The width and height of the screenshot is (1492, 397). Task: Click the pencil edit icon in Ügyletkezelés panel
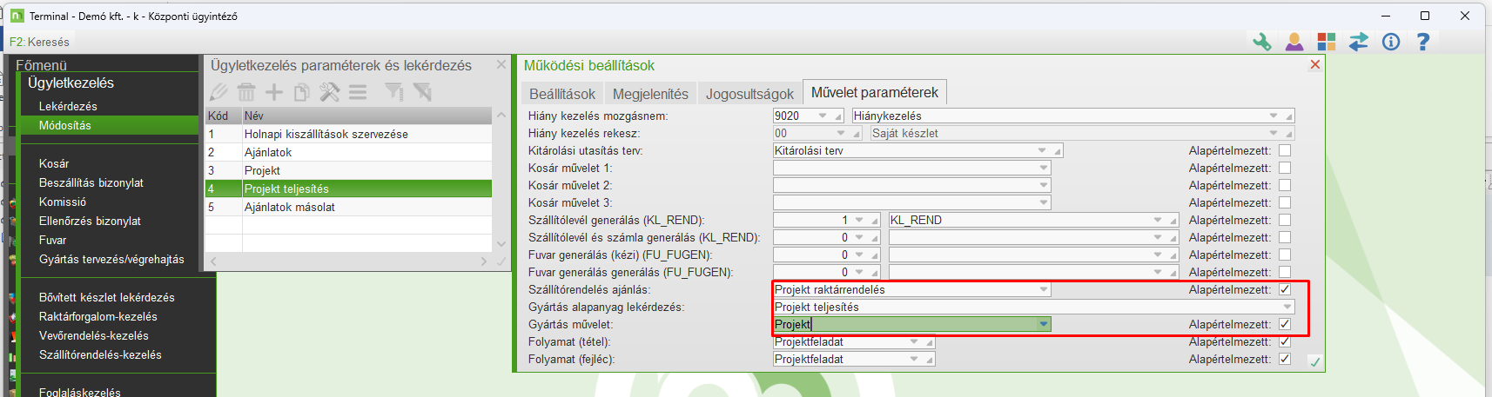pyautogui.click(x=218, y=92)
